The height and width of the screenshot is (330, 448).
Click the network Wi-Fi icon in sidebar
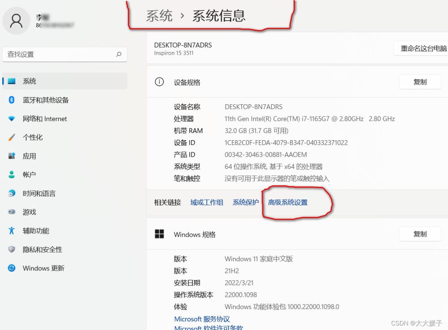coord(12,119)
